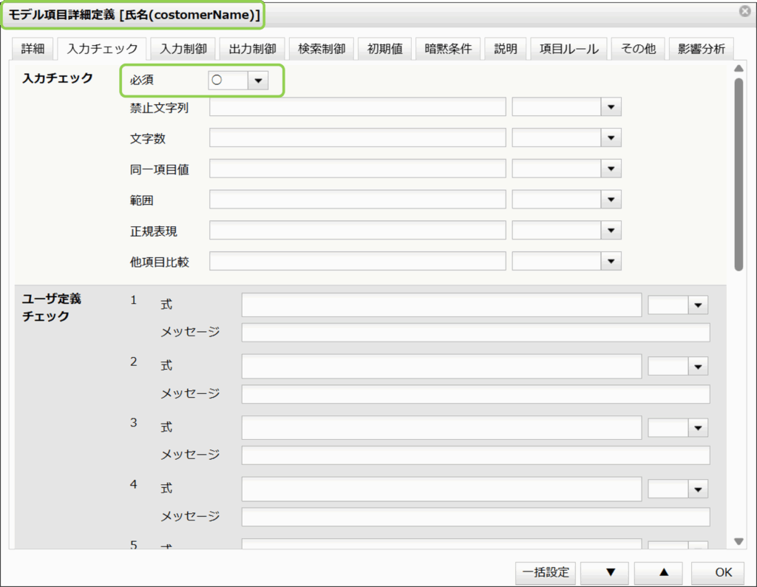Viewport: 757px width, 587px height.
Task: Open the 検索制御 tab
Action: (x=322, y=49)
